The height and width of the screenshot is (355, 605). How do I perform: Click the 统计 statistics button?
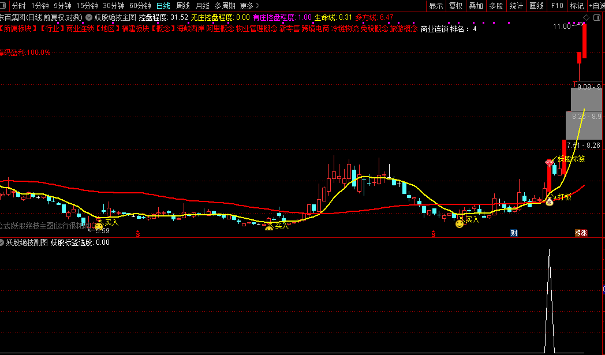pos(516,6)
